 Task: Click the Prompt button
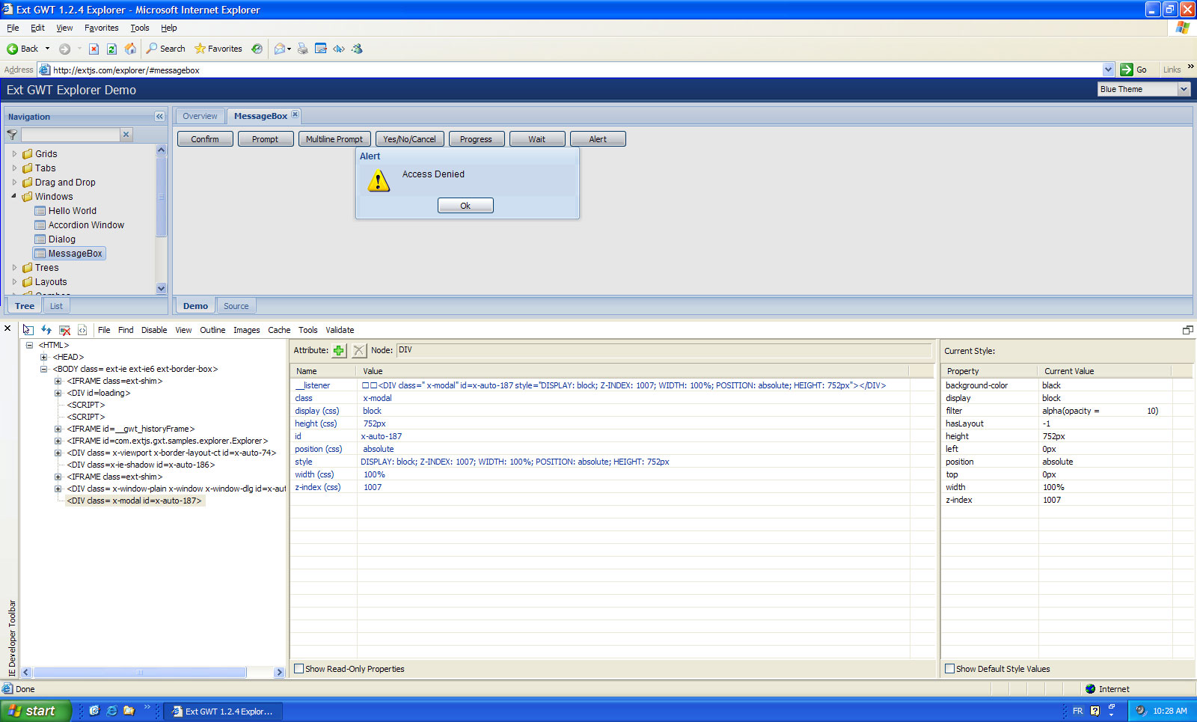[x=266, y=139]
